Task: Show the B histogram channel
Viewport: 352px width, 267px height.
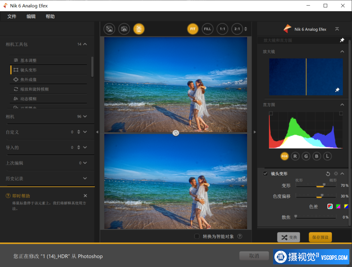Action: 317,156
